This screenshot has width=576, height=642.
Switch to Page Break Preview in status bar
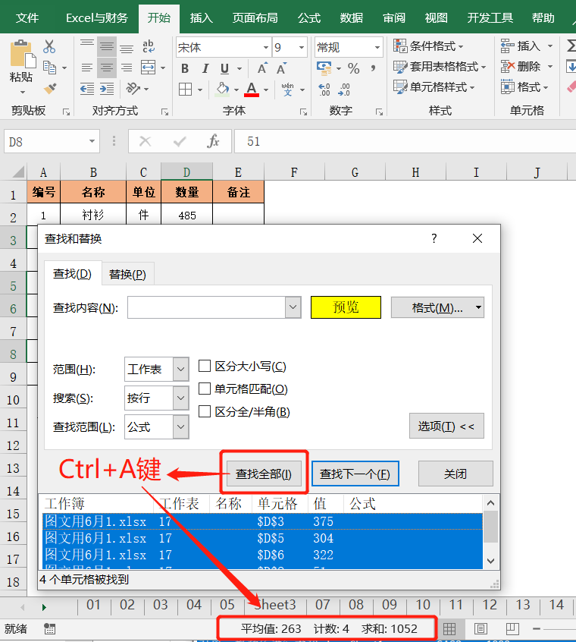[512, 628]
